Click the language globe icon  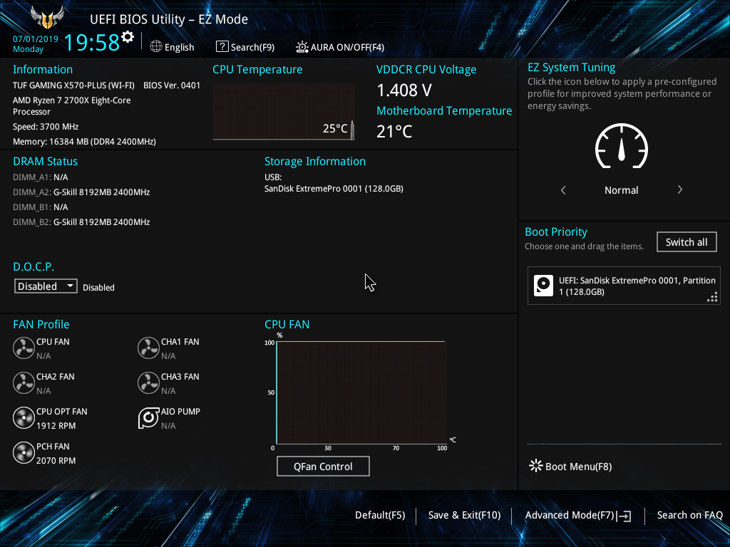[x=156, y=46]
